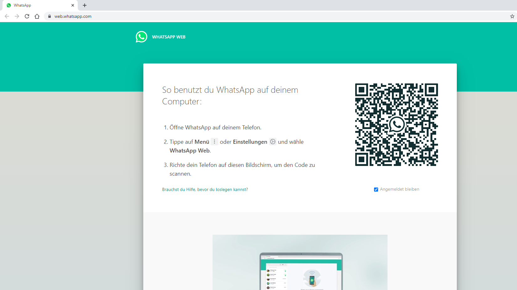Go to the browser home page icon
Screen dimensions: 517x290
pyautogui.click(x=37, y=16)
